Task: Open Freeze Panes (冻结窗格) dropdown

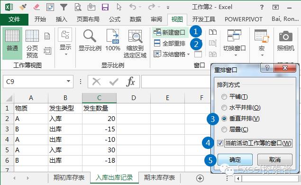Action: pos(172,54)
